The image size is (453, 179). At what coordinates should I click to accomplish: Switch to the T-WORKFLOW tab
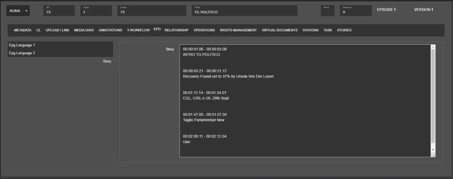pyautogui.click(x=138, y=30)
